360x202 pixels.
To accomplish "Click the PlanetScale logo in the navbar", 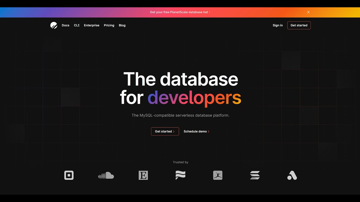I will [54, 25].
